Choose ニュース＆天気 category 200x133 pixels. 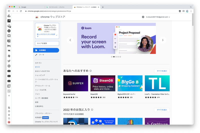click(x=40, y=90)
